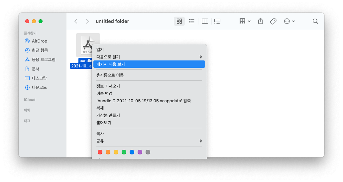Click the desktop icon beside 데스크탑
The height and width of the screenshot is (182, 343).
pos(27,78)
